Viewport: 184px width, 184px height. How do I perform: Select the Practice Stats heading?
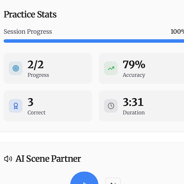tap(30, 14)
